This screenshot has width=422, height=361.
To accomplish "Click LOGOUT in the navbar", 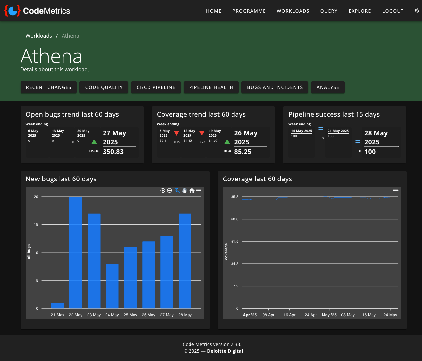I will [393, 11].
